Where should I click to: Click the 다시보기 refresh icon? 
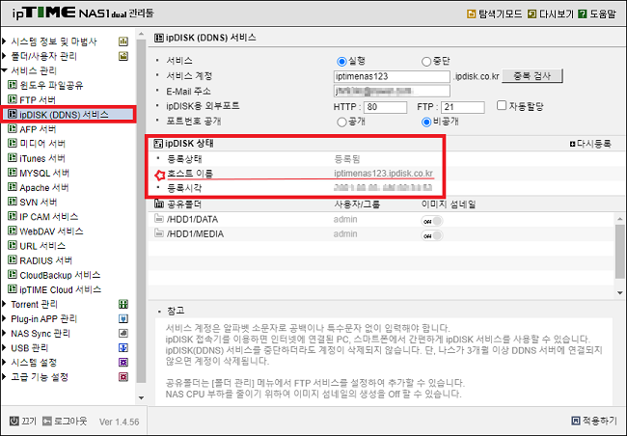(x=532, y=14)
